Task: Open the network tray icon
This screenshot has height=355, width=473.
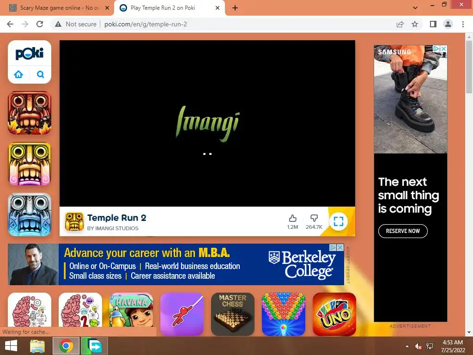Action: tap(430, 346)
